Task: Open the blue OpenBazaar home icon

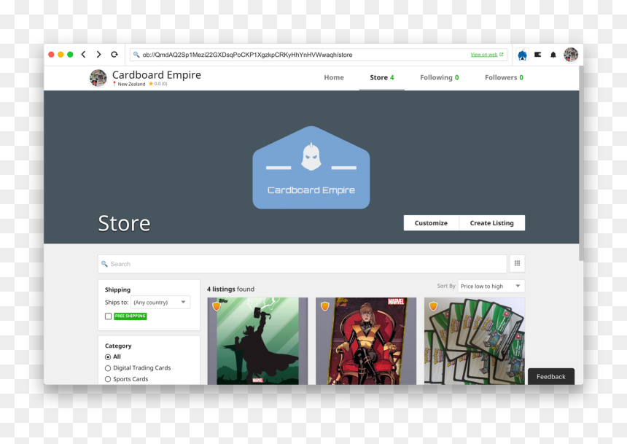Action: pos(522,55)
